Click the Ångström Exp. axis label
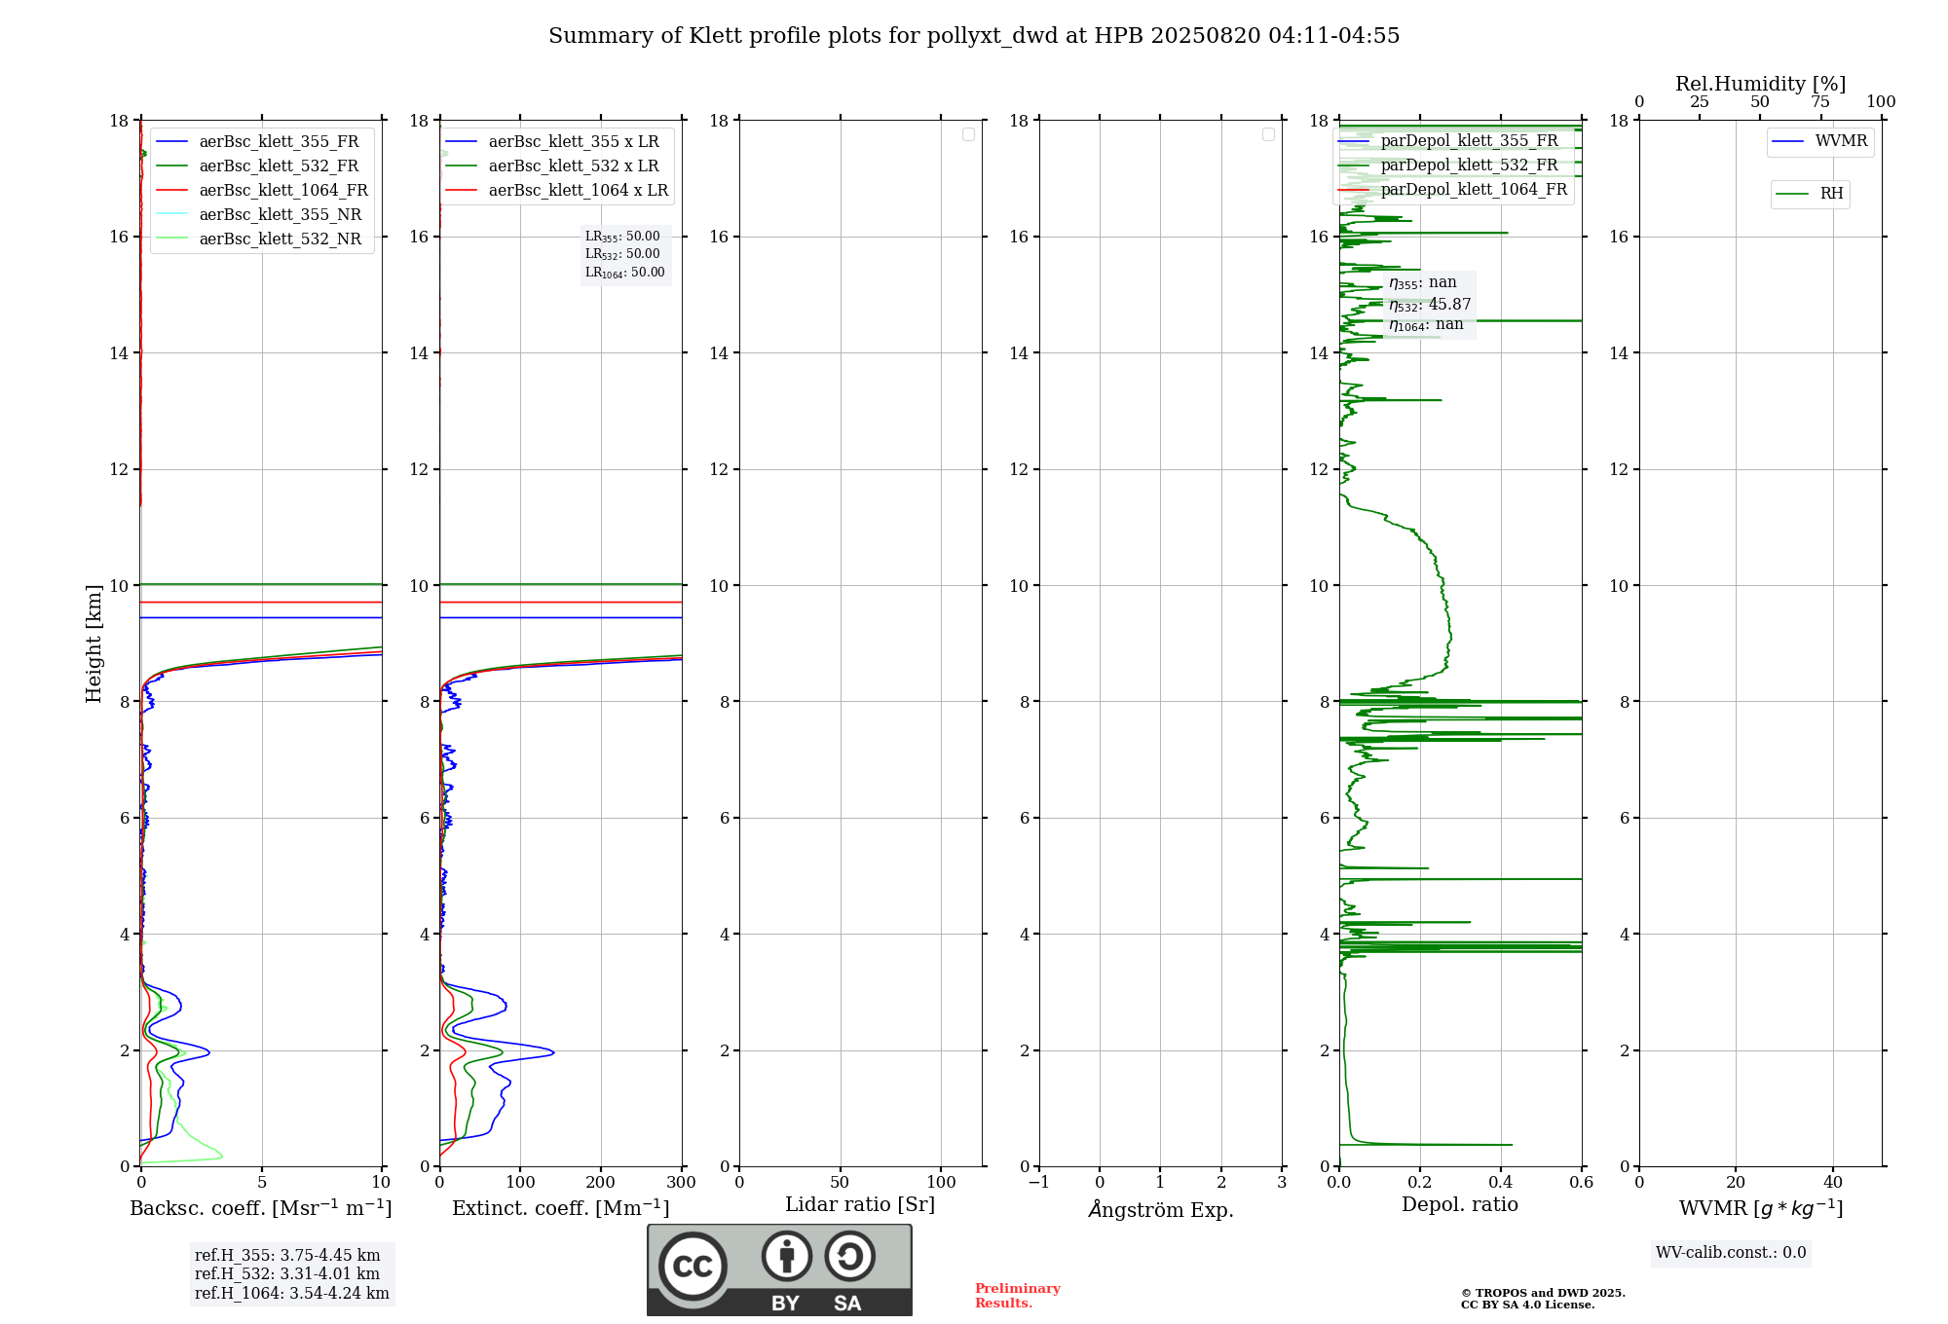The height and width of the screenshot is (1324, 1948). 1161,1209
